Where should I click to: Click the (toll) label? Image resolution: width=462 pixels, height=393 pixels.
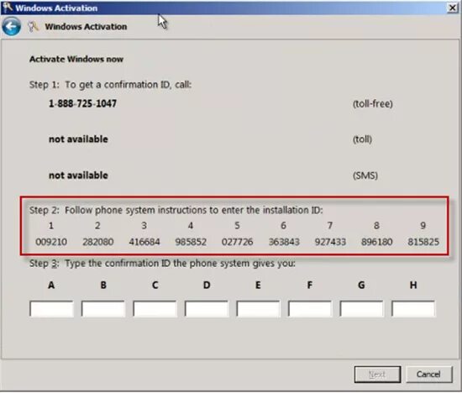(x=362, y=139)
